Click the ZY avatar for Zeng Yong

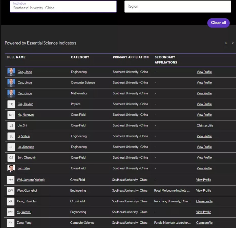tap(11, 223)
